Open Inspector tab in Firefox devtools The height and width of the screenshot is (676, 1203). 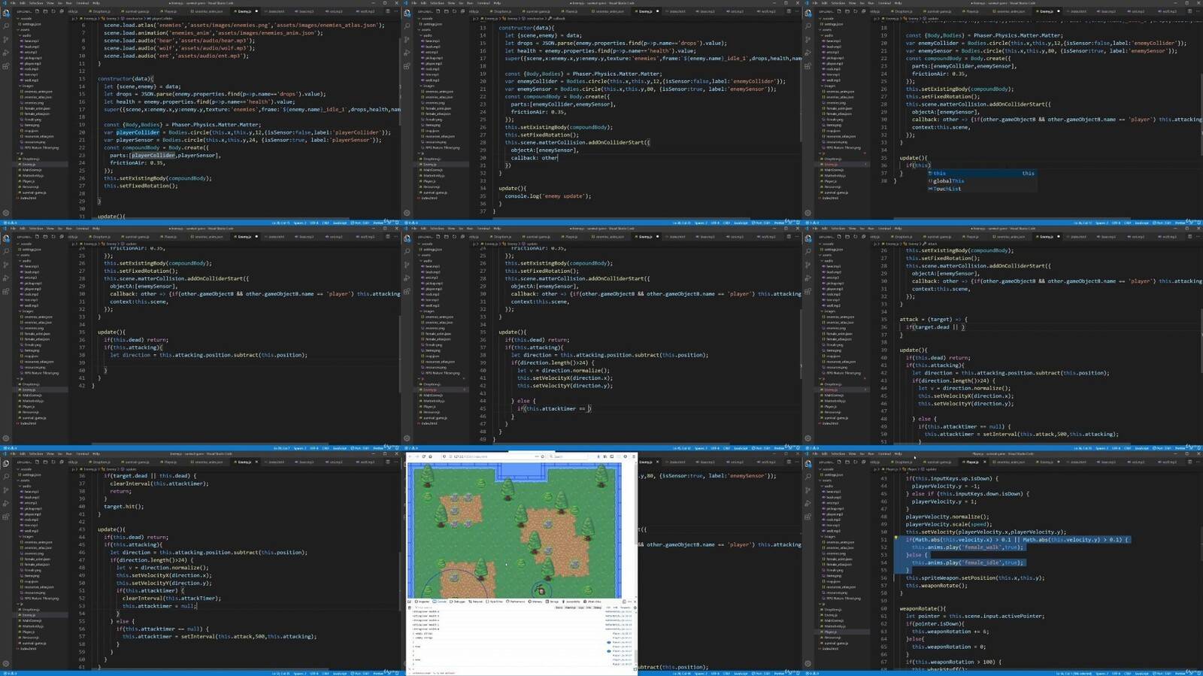coord(422,602)
